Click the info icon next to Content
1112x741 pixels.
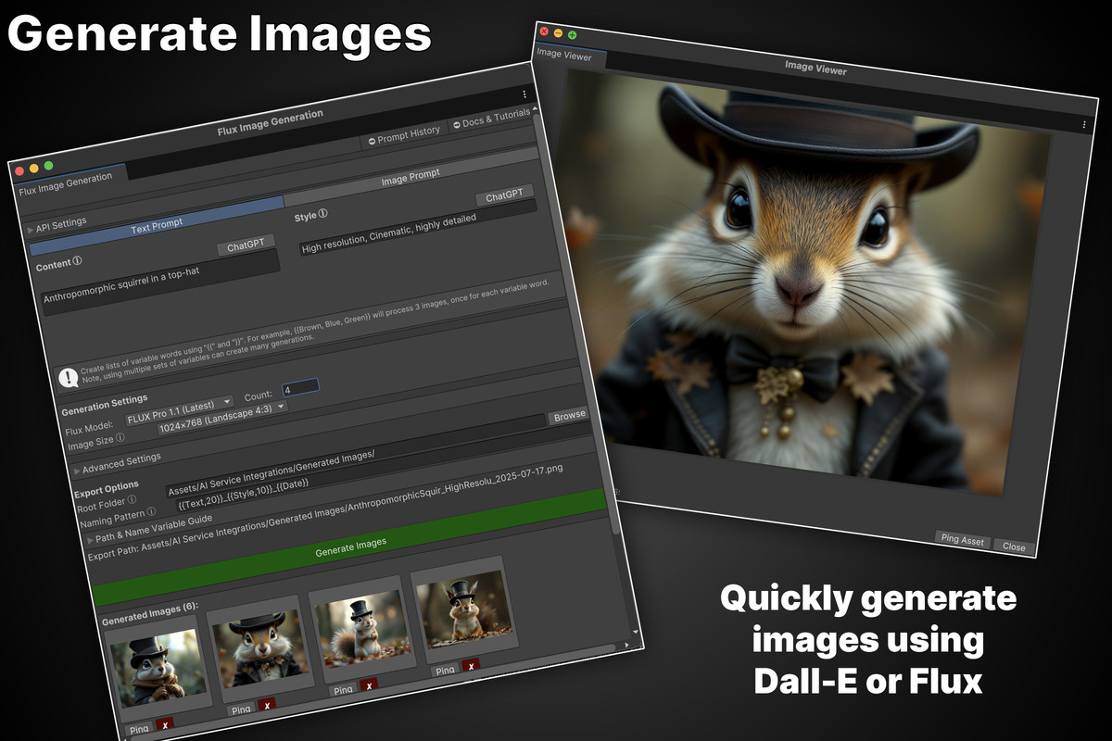click(77, 261)
